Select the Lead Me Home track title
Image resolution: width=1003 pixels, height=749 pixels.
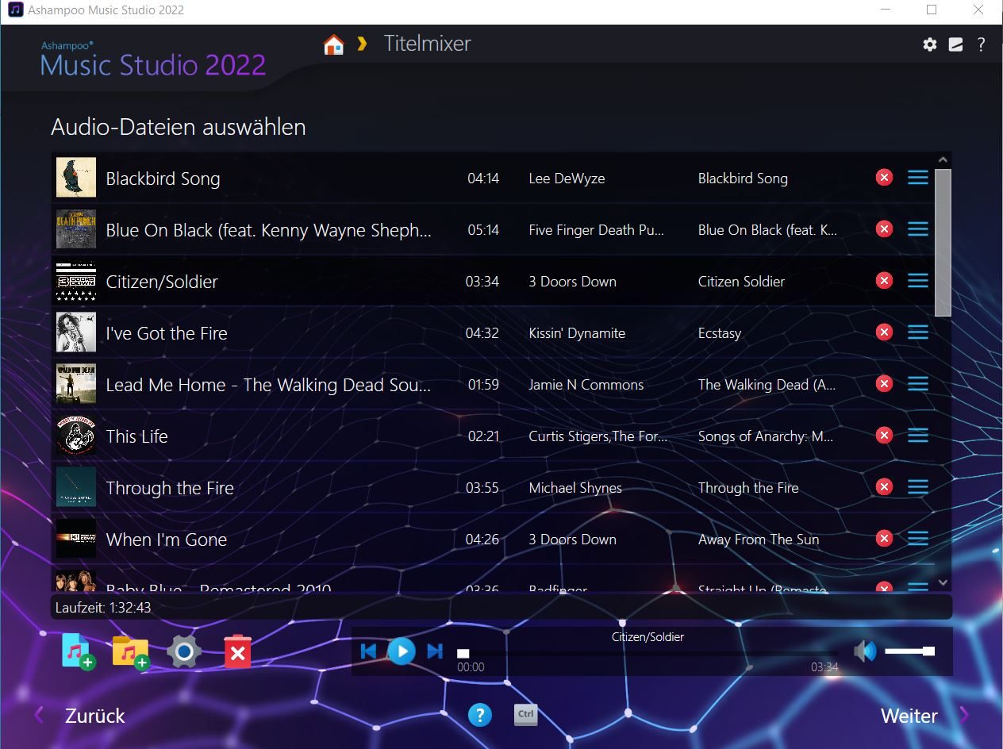click(x=269, y=385)
